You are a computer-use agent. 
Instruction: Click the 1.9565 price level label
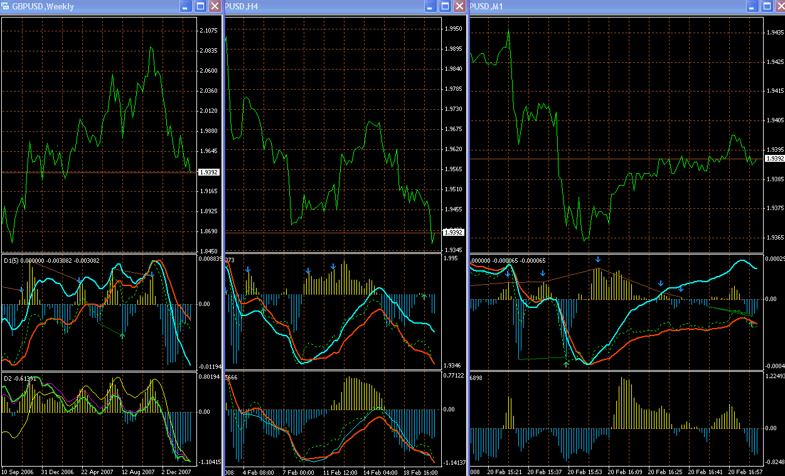454,169
